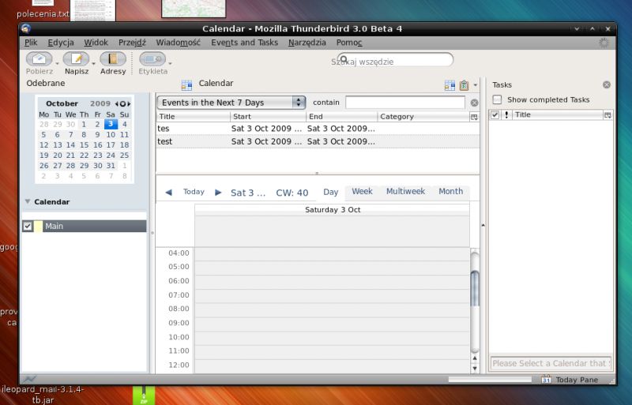The height and width of the screenshot is (405, 632).
Task: Switch to the Week view tab
Action: click(362, 191)
